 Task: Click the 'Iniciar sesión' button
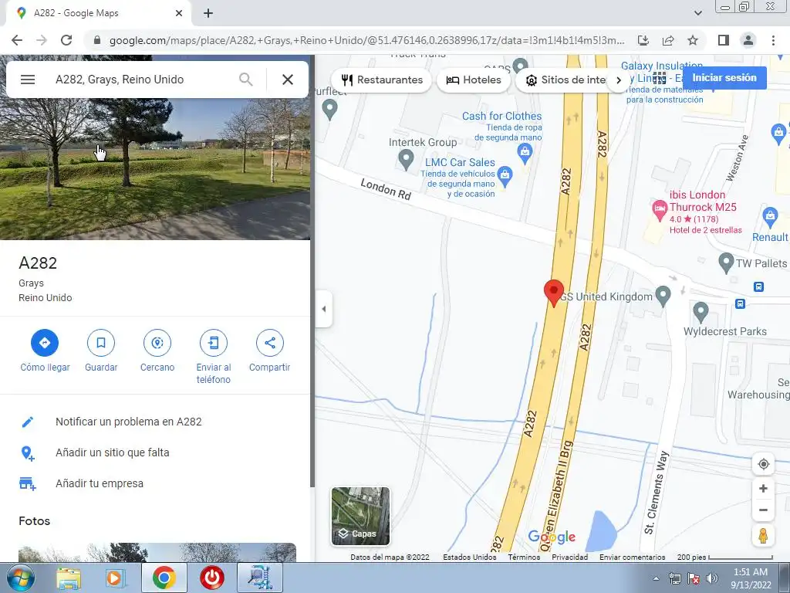(724, 78)
